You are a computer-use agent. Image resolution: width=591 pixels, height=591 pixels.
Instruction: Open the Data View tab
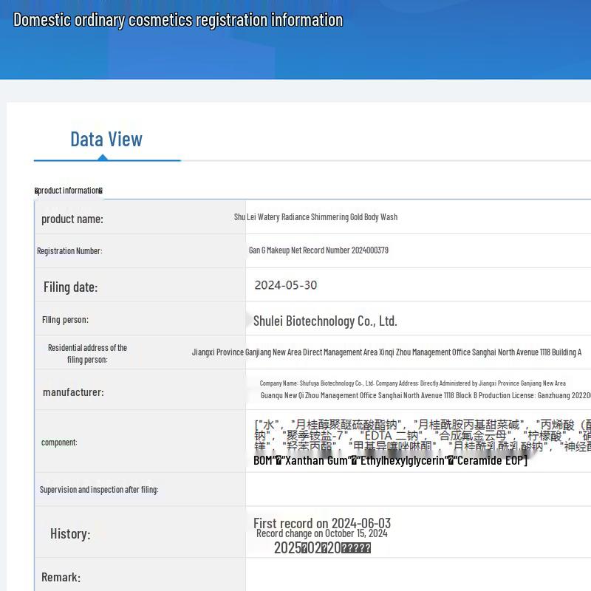pos(106,139)
